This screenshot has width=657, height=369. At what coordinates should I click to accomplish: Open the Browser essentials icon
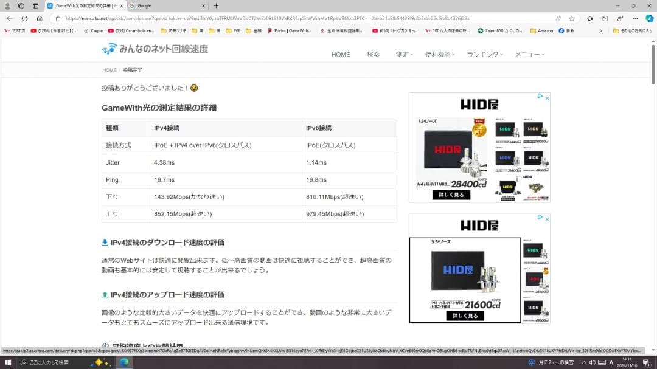[619, 18]
